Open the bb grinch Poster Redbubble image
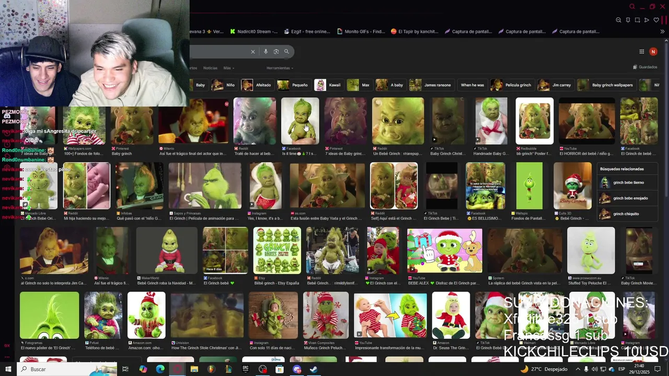The height and width of the screenshot is (376, 669). [535, 121]
